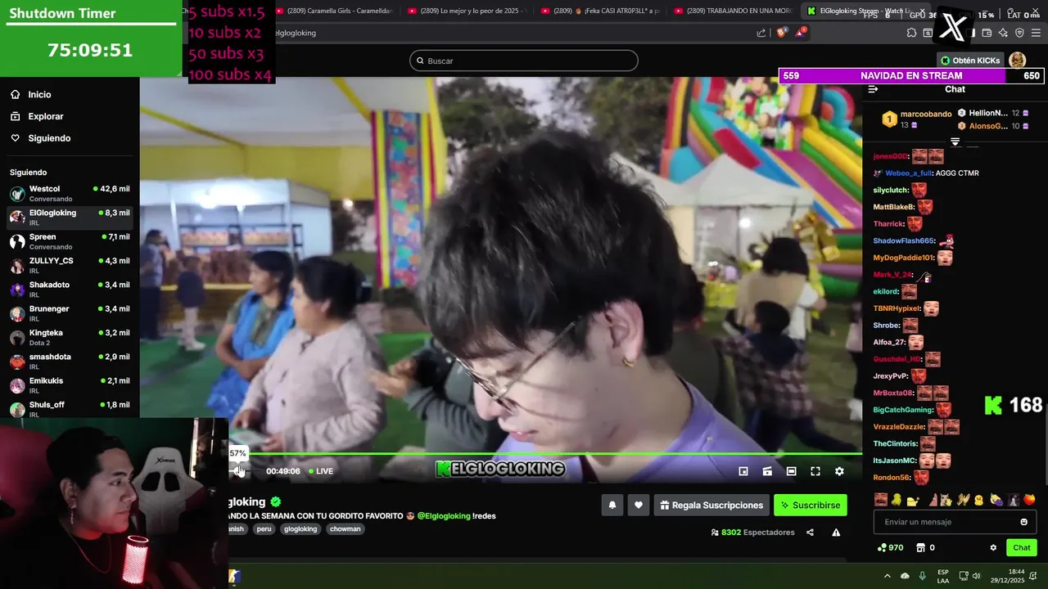Click the peru tag
Image resolution: width=1048 pixels, height=589 pixels.
coord(264,529)
